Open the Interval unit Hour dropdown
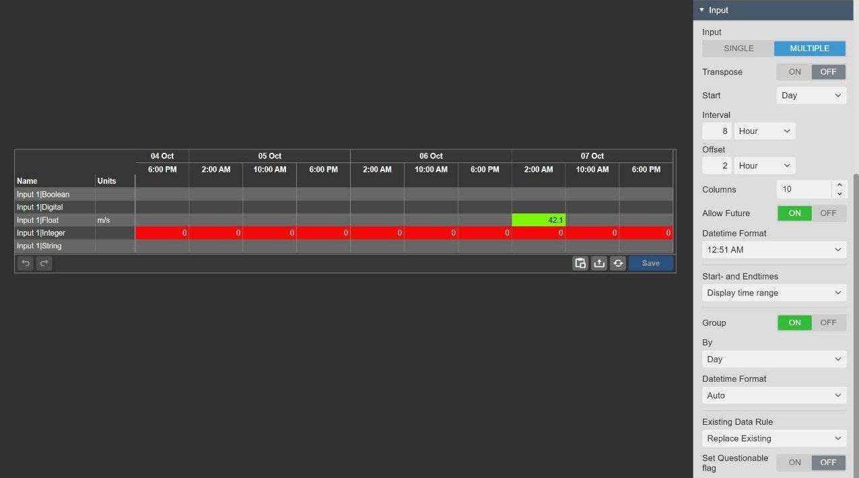This screenshot has height=478, width=859. [x=765, y=131]
